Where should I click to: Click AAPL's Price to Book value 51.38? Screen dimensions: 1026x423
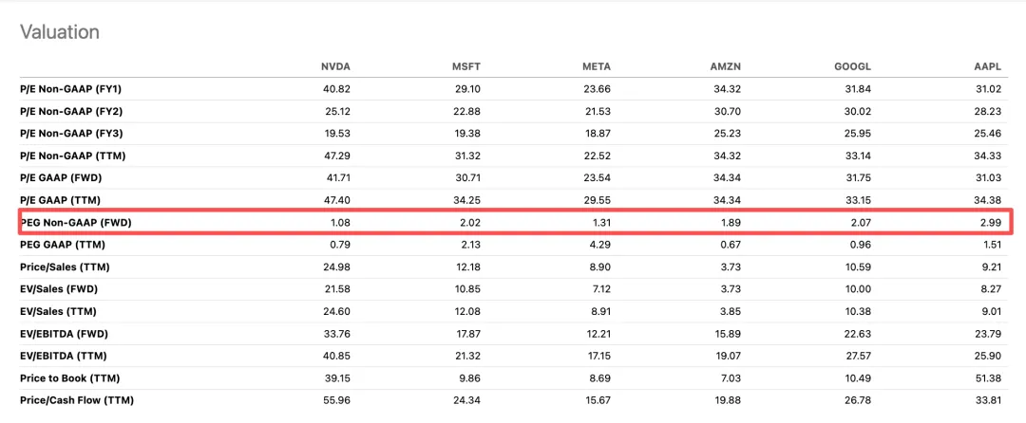point(987,377)
